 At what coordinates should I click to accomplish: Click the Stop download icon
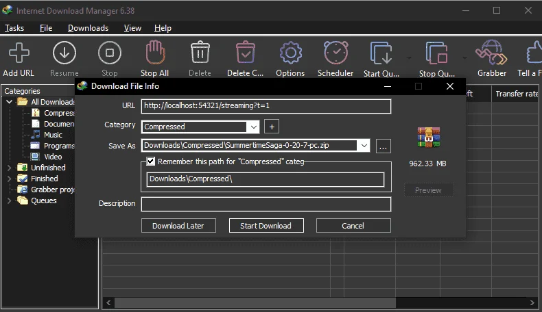[110, 53]
